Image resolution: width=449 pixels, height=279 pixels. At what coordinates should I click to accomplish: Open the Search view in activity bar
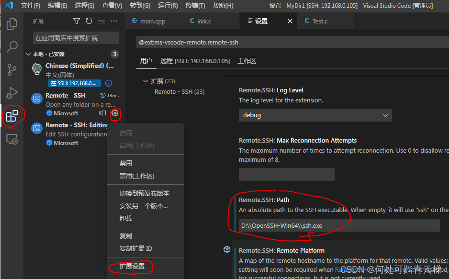(x=12, y=46)
